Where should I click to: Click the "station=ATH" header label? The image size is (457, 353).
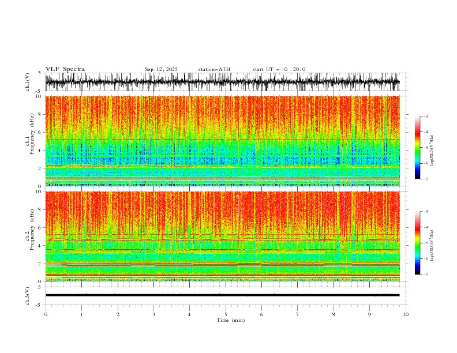214,69
